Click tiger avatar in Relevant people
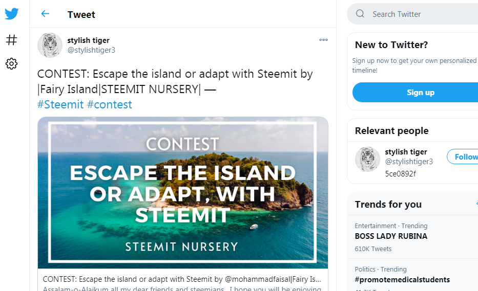Image resolution: width=478 pixels, height=291 pixels. (x=367, y=159)
